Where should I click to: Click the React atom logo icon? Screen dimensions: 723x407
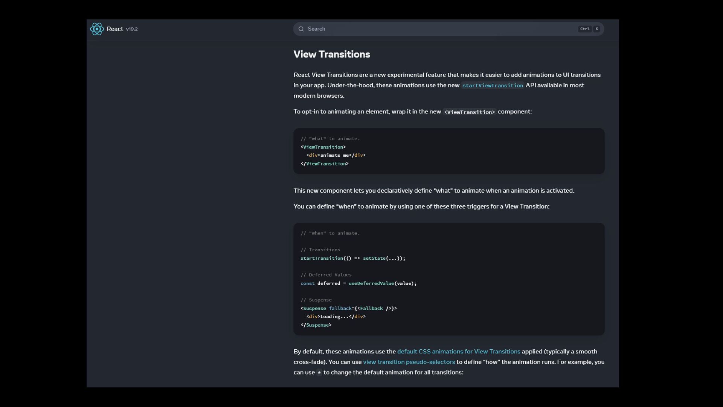tap(97, 29)
